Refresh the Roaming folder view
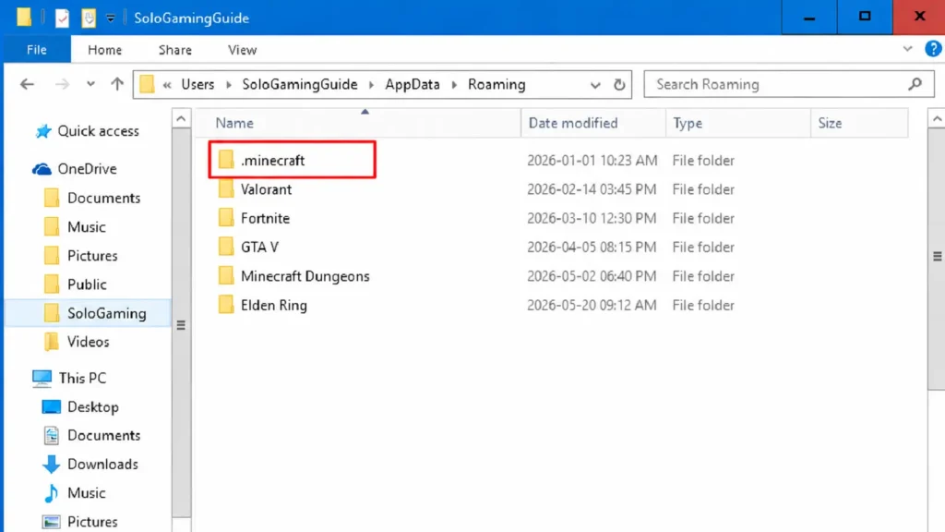 click(x=619, y=85)
